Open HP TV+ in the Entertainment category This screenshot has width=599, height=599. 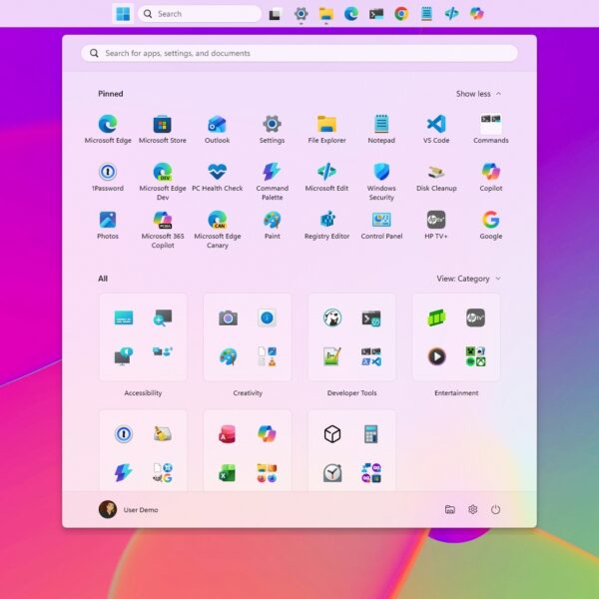475,317
